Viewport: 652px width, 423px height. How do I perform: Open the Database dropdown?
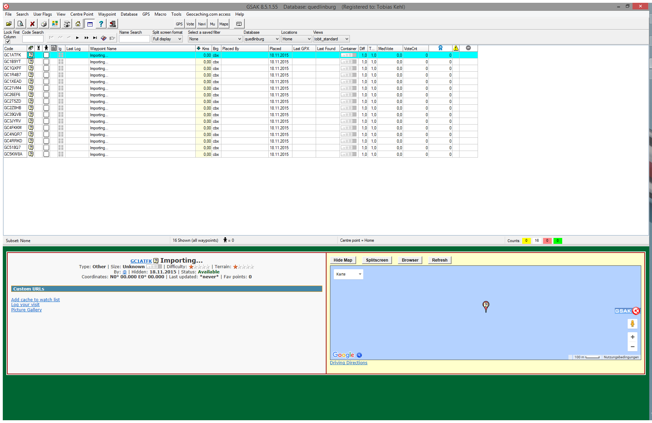point(261,39)
